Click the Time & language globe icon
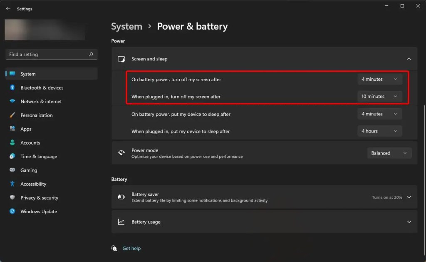The width and height of the screenshot is (426, 262). [12, 156]
